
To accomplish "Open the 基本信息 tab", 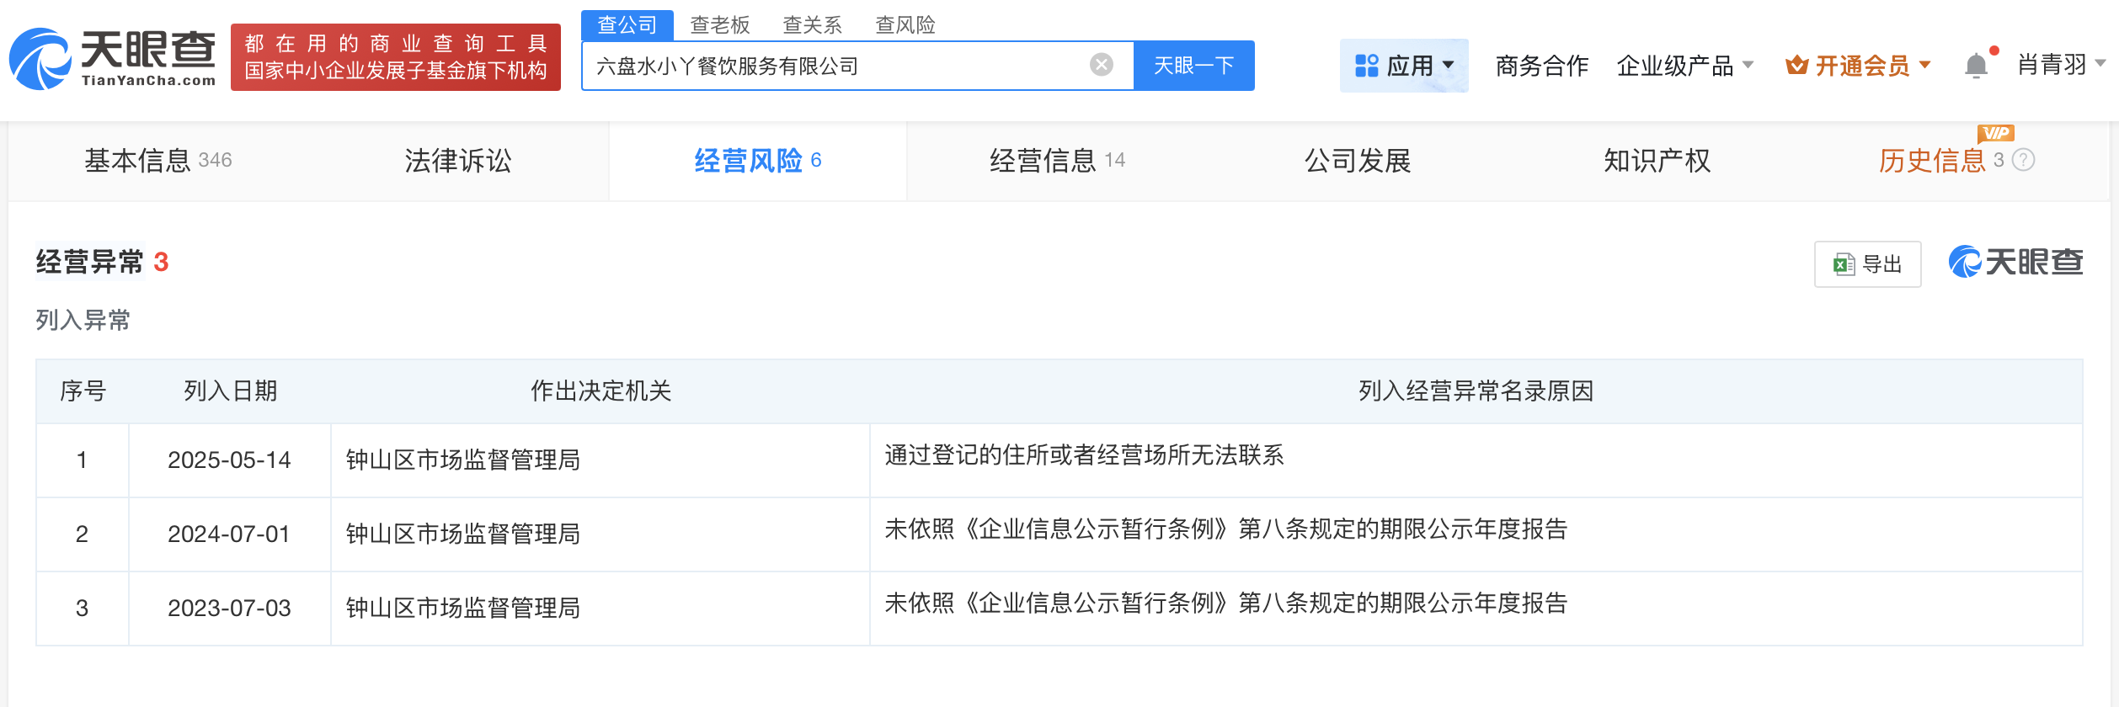I will (x=158, y=160).
